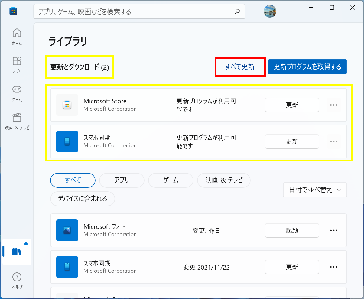Click the Microsoft Store name in updates

point(105,101)
